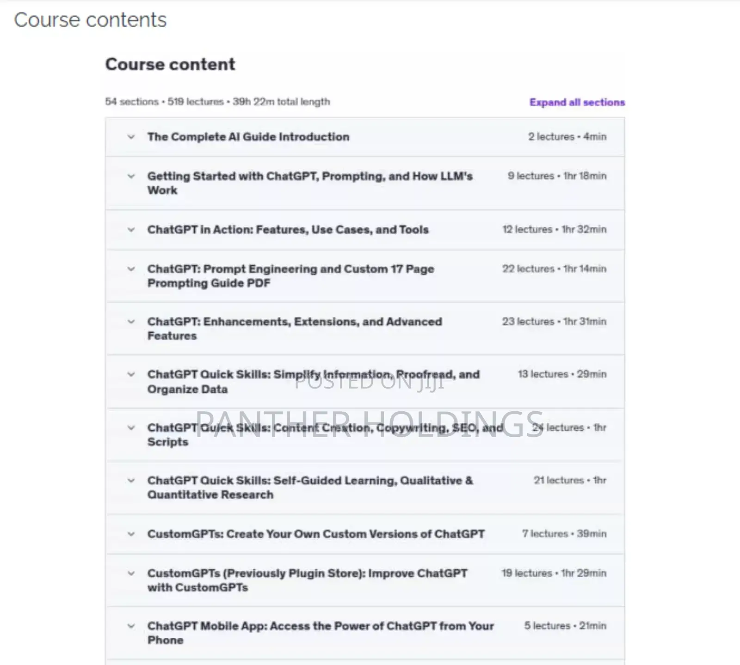
Task: Click the Course content heading
Action: pos(170,64)
